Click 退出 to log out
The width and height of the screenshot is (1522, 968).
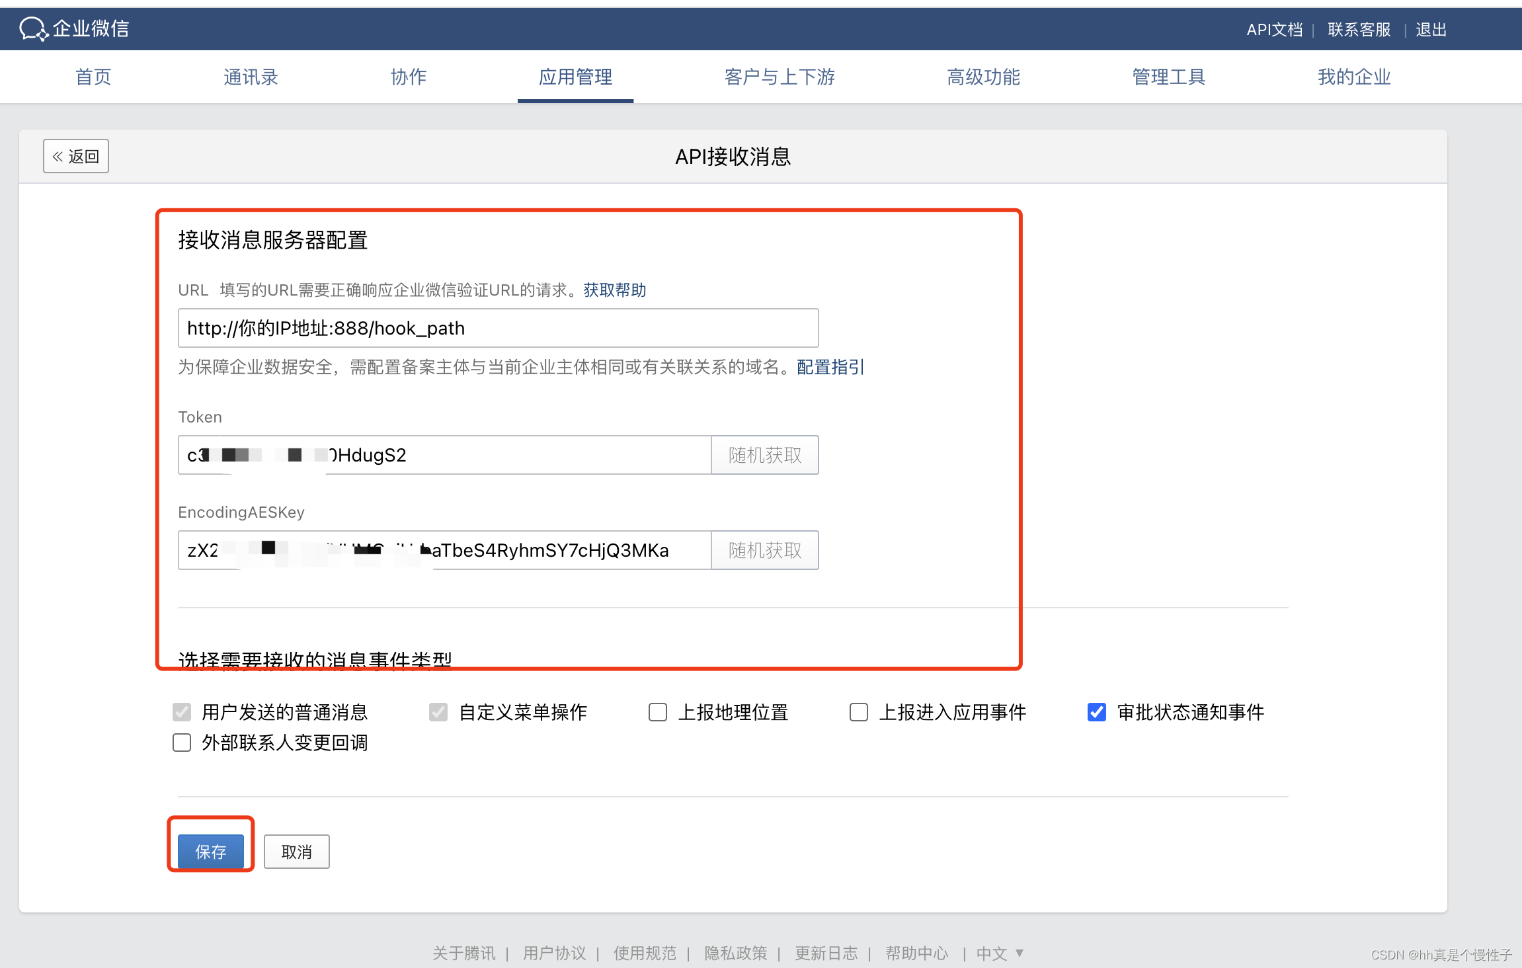(1431, 30)
